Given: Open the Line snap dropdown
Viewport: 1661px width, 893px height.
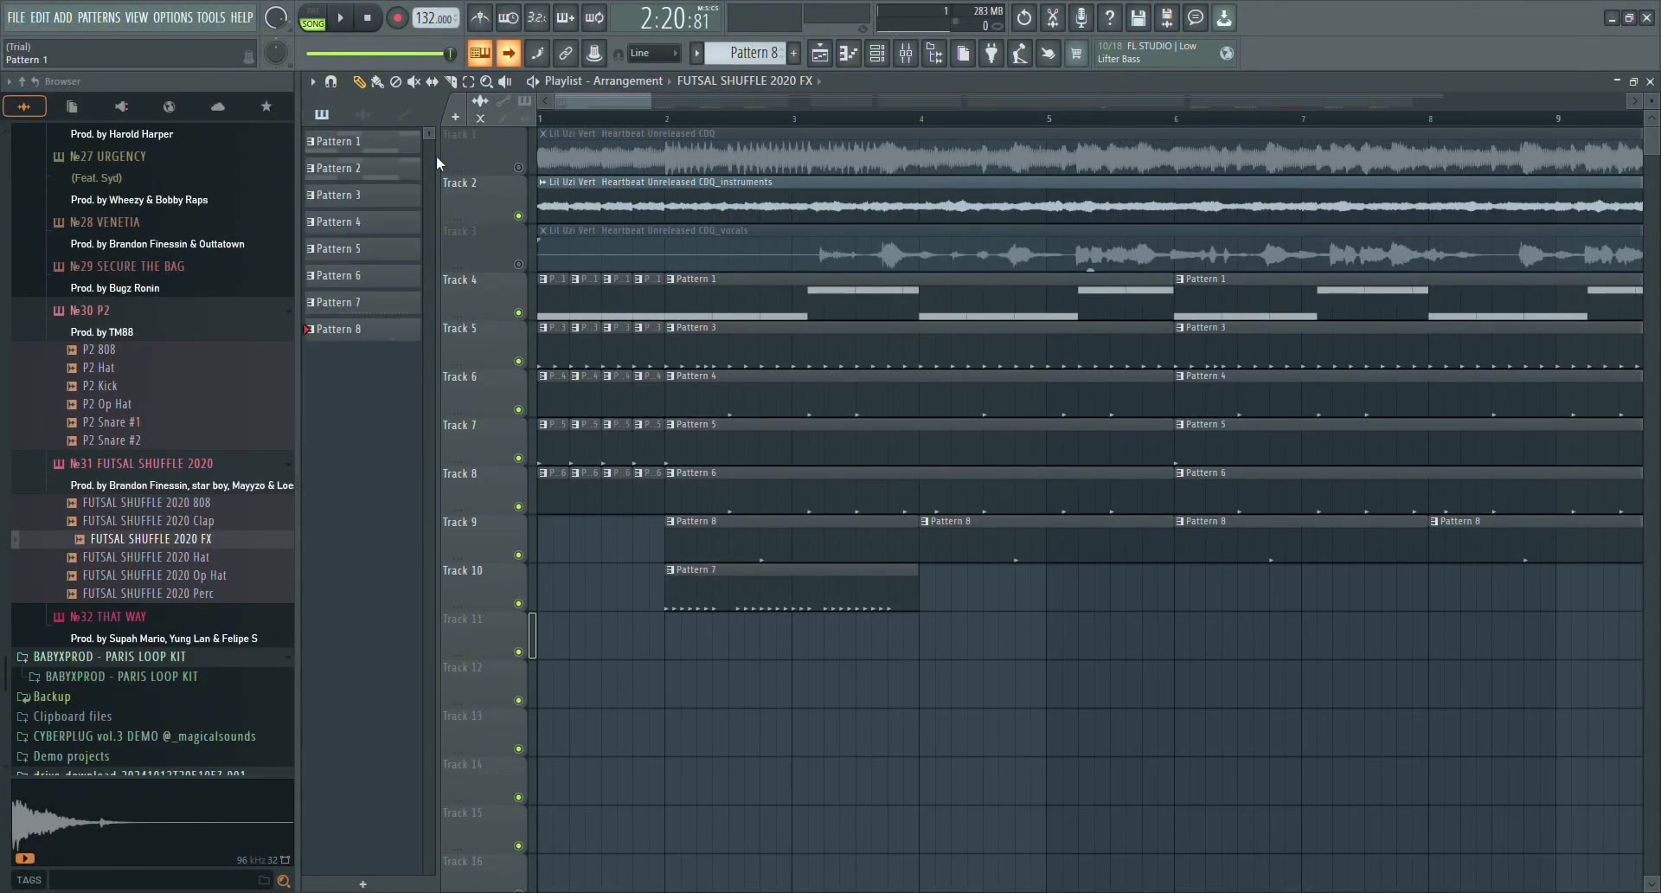Looking at the screenshot, I should (x=653, y=54).
